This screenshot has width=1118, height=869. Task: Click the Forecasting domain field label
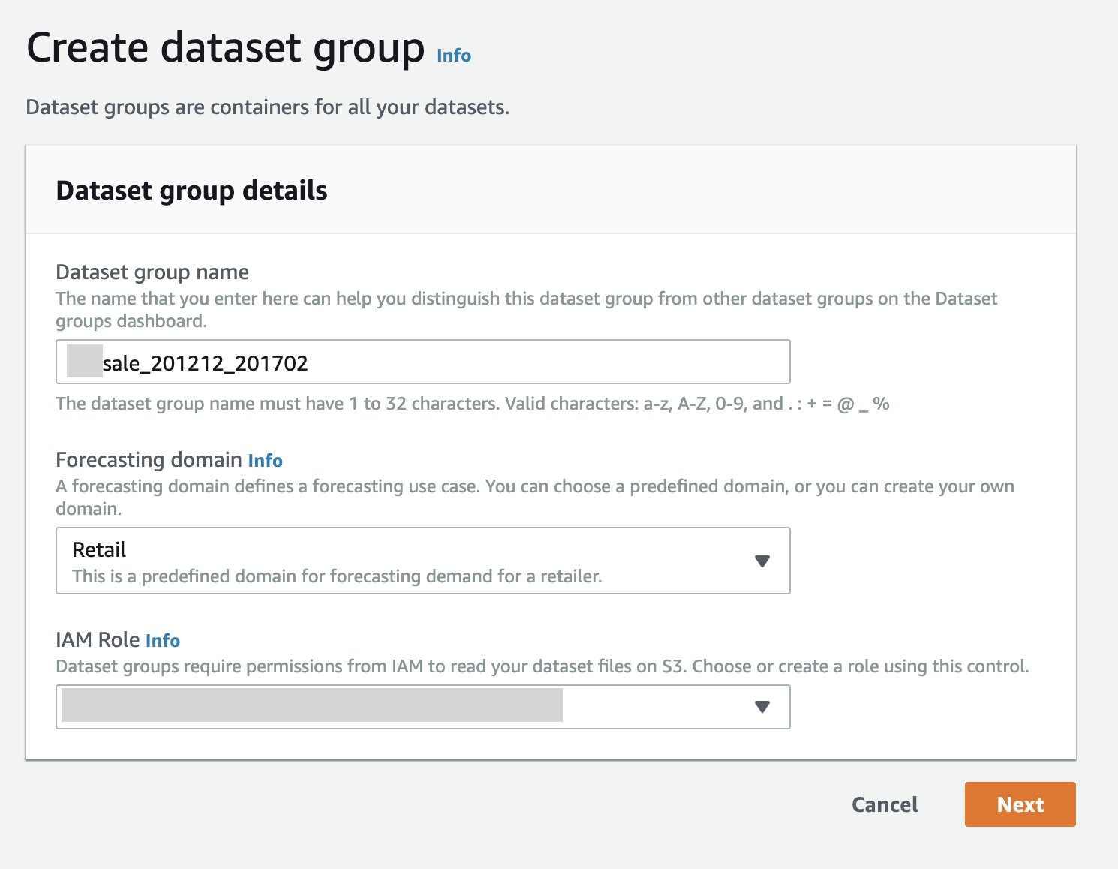pyautogui.click(x=149, y=459)
